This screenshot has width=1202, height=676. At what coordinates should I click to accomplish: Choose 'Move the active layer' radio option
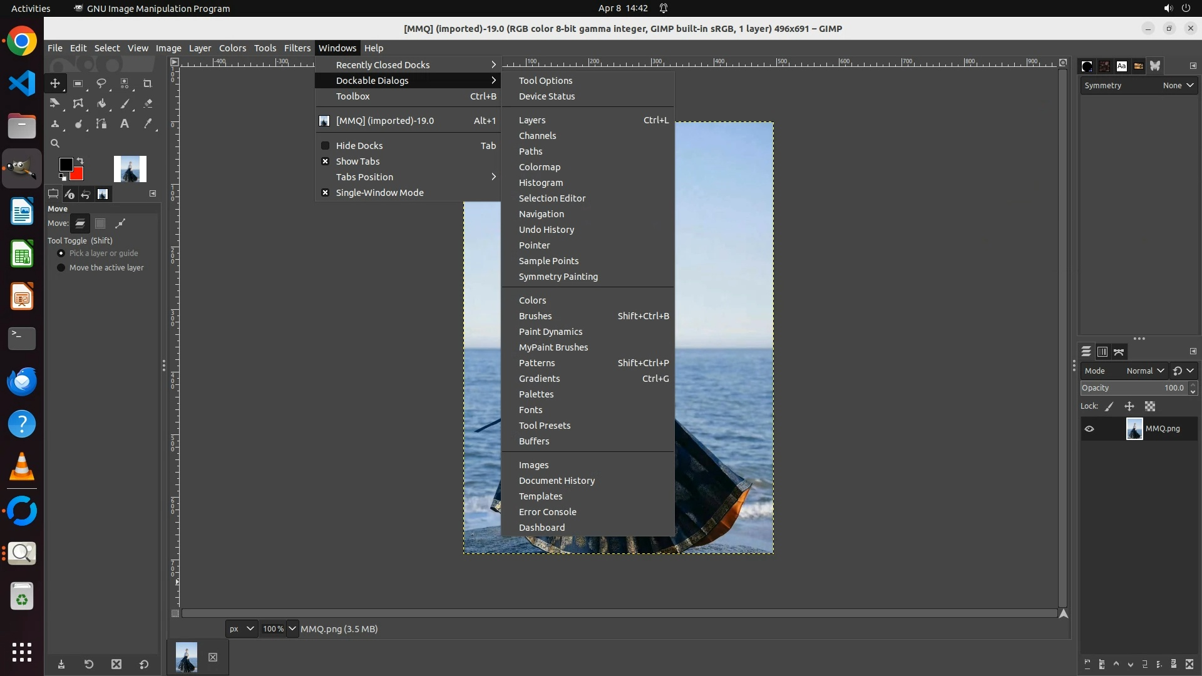(61, 268)
